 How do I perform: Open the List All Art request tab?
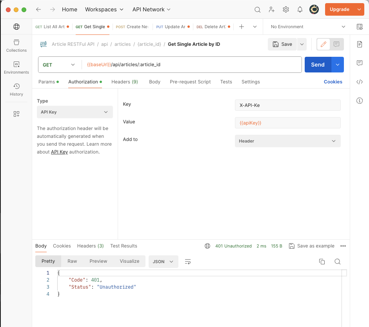coord(52,27)
